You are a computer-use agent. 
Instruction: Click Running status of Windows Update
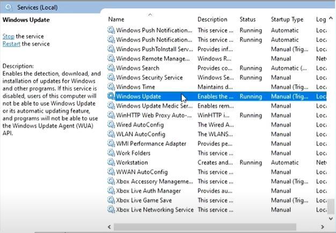[x=251, y=97]
